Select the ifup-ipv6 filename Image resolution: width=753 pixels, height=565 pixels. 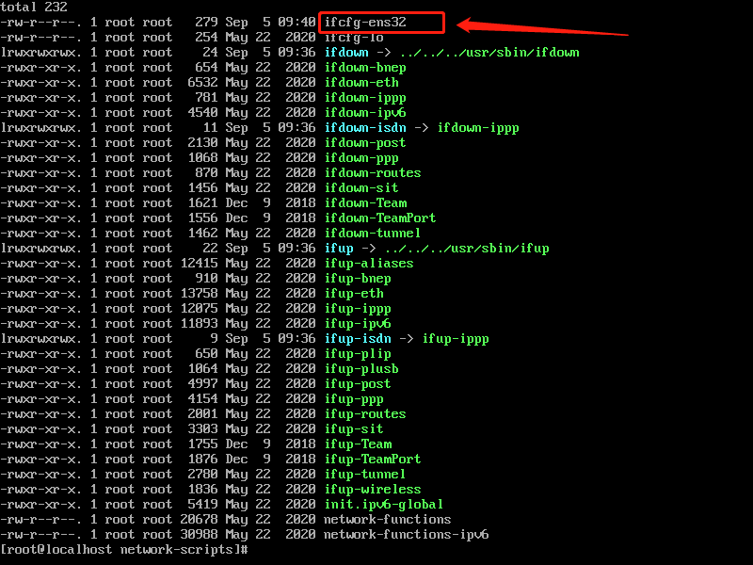click(x=358, y=324)
